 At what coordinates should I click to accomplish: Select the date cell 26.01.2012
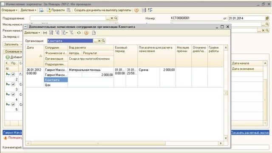click(34, 77)
